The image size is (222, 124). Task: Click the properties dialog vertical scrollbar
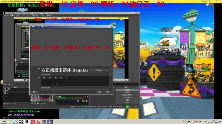coord(111,71)
